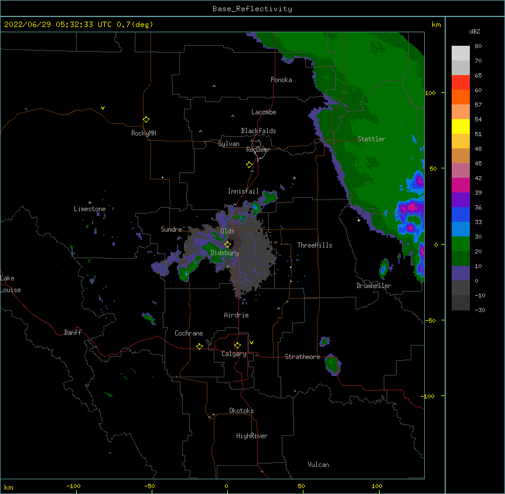The width and height of the screenshot is (505, 494).
Task: Click the Limestone label
Action: click(x=90, y=209)
